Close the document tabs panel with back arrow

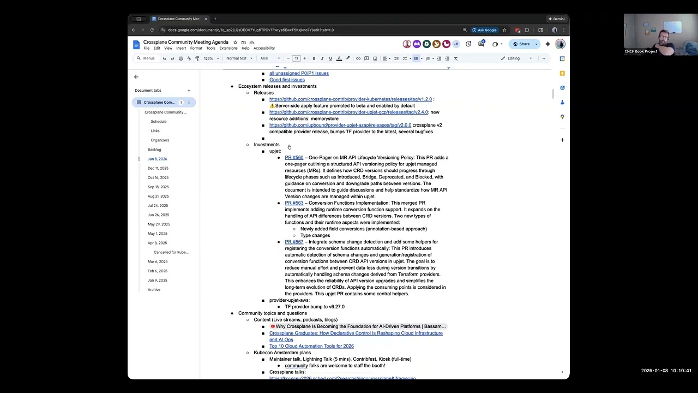point(136,77)
